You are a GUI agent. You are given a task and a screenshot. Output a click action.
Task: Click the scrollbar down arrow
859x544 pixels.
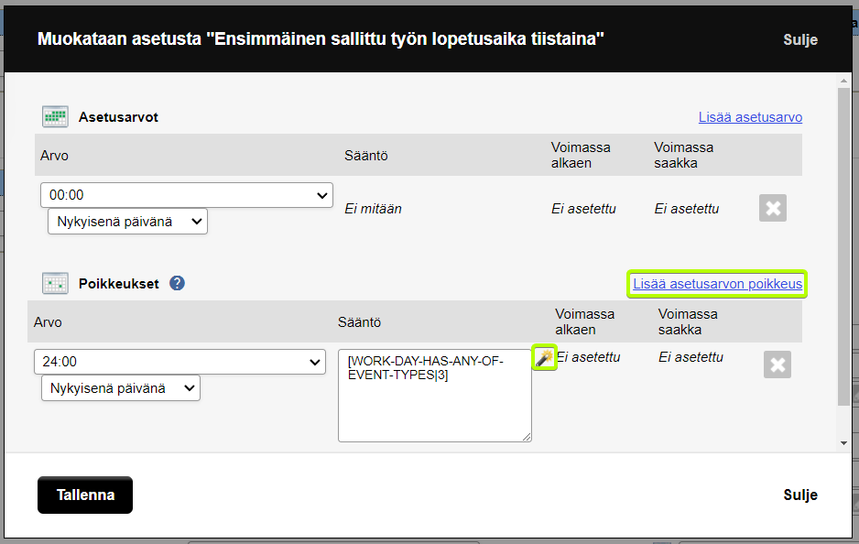tap(843, 443)
